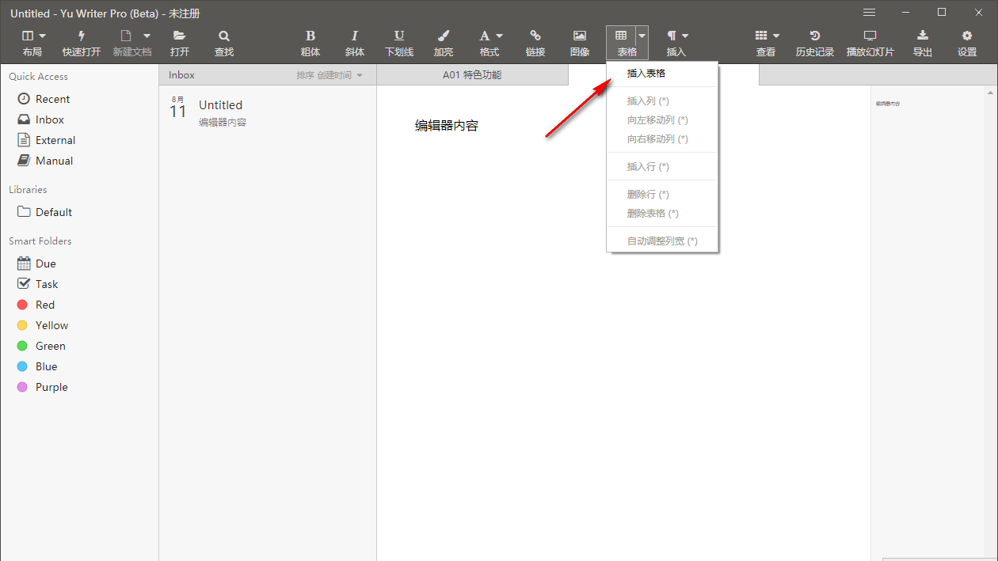Open the 布局 layout icon
This screenshot has height=561, width=998.
pyautogui.click(x=28, y=36)
